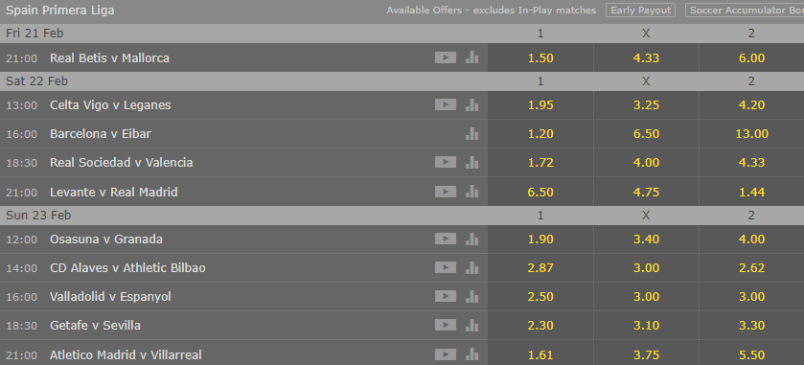This screenshot has height=365, width=804.
Task: Open video icon for Osasuna v Granada
Action: pos(446,239)
